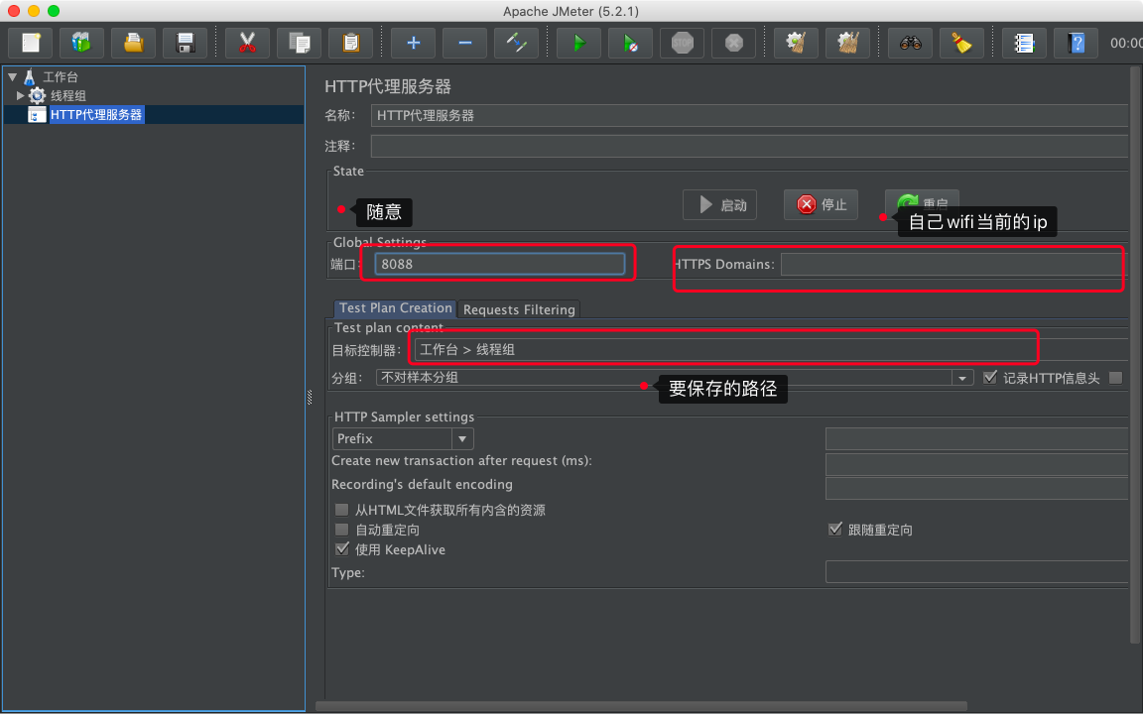Uncheck 使用 KeepAlive checkbox
The width and height of the screenshot is (1143, 714).
tap(341, 548)
